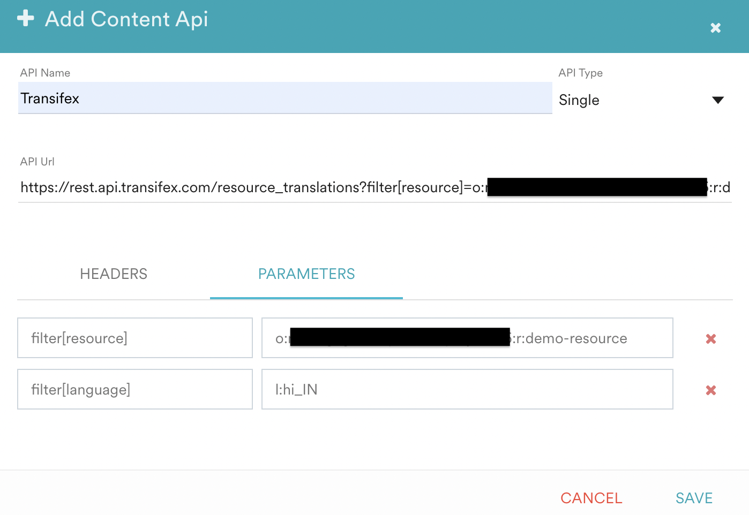
Task: Click the API Type label
Action: [x=580, y=73]
